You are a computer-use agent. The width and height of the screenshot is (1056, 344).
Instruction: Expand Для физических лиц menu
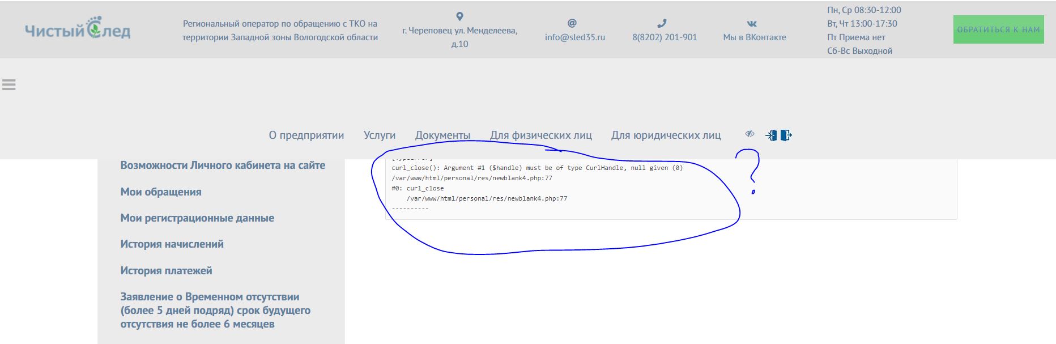[x=540, y=135]
